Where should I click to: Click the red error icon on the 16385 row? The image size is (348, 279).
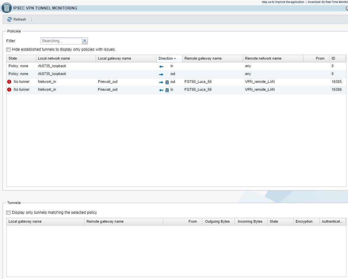[9, 82]
